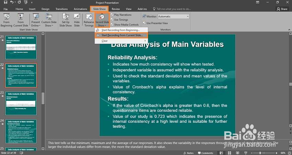The width and height of the screenshot is (292, 155).
Task: Open the Custom Slide Show dropdown
Action: tap(49, 20)
